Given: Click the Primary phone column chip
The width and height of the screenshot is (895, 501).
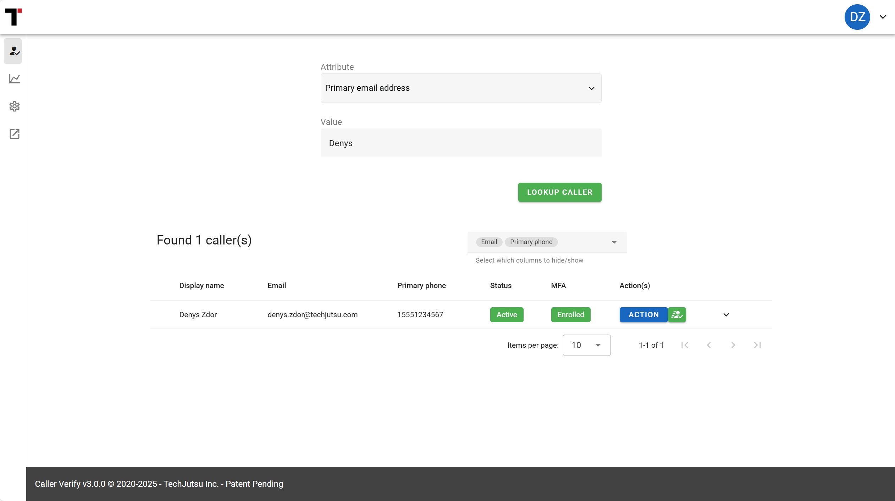Looking at the screenshot, I should [x=531, y=242].
